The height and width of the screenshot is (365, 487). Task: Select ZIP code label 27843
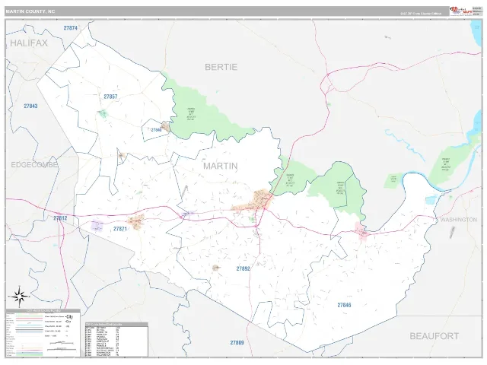(x=30, y=106)
